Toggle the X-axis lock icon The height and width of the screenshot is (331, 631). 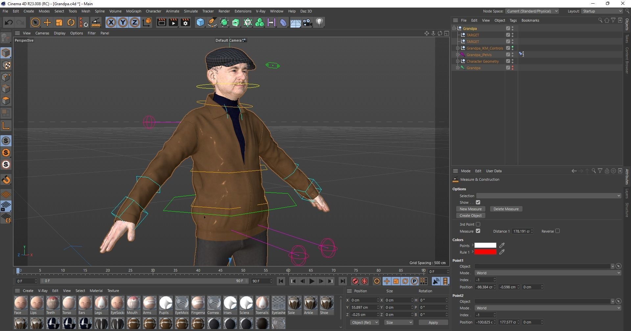(x=111, y=22)
